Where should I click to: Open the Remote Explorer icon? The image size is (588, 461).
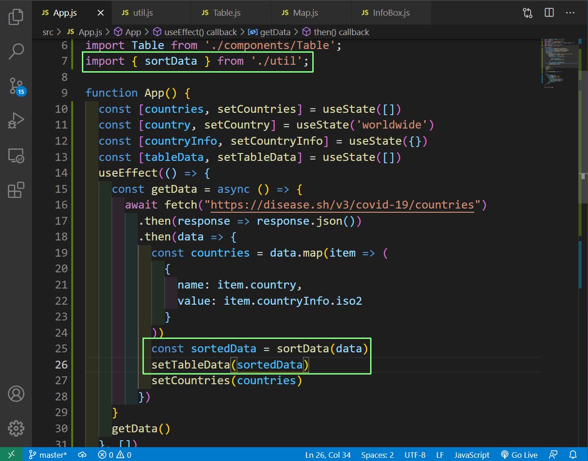coord(16,155)
